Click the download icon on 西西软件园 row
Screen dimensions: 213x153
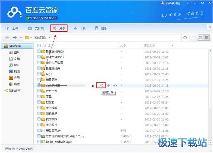click(108, 85)
